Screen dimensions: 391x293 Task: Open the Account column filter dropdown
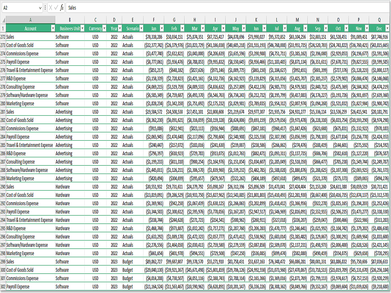(53, 29)
